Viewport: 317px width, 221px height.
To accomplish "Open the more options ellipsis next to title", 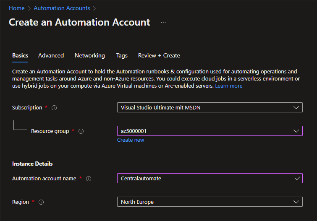I will coord(163,22).
